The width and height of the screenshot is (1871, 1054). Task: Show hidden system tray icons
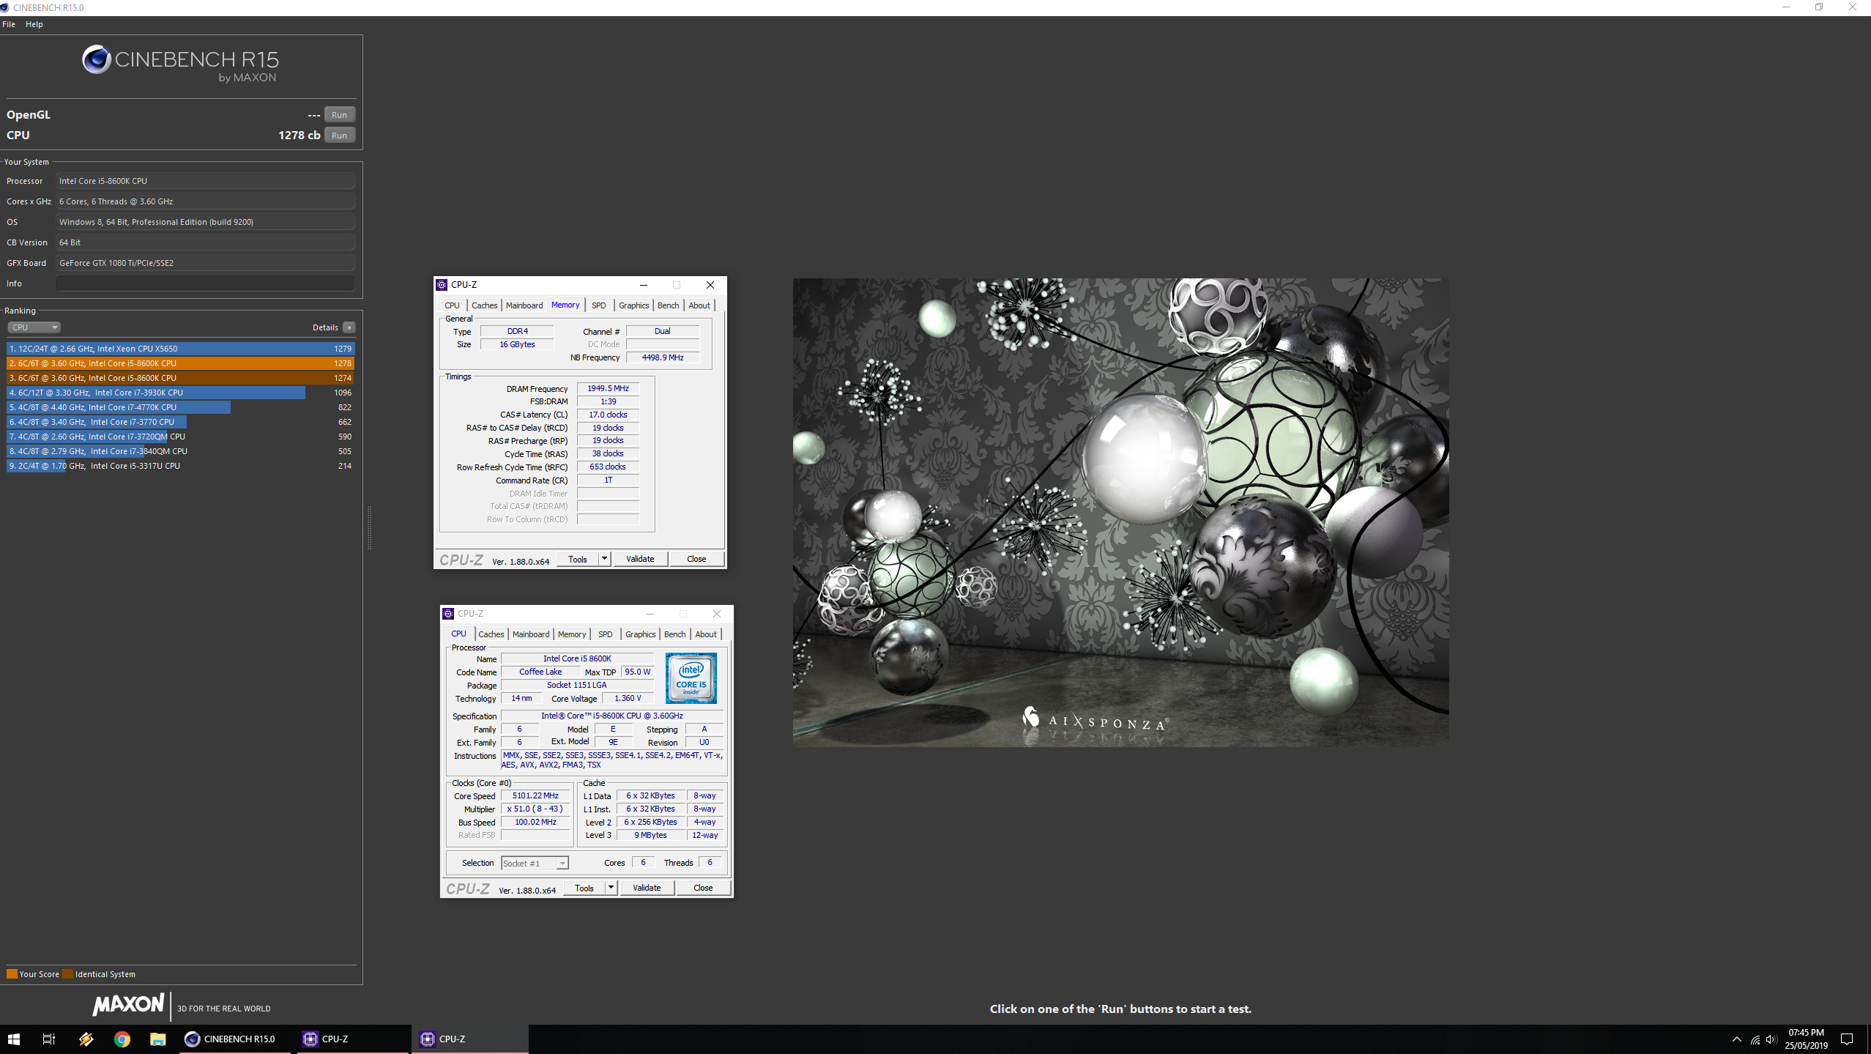(x=1736, y=1039)
